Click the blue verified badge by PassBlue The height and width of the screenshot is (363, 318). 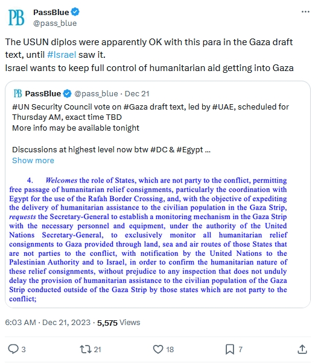tap(75, 12)
